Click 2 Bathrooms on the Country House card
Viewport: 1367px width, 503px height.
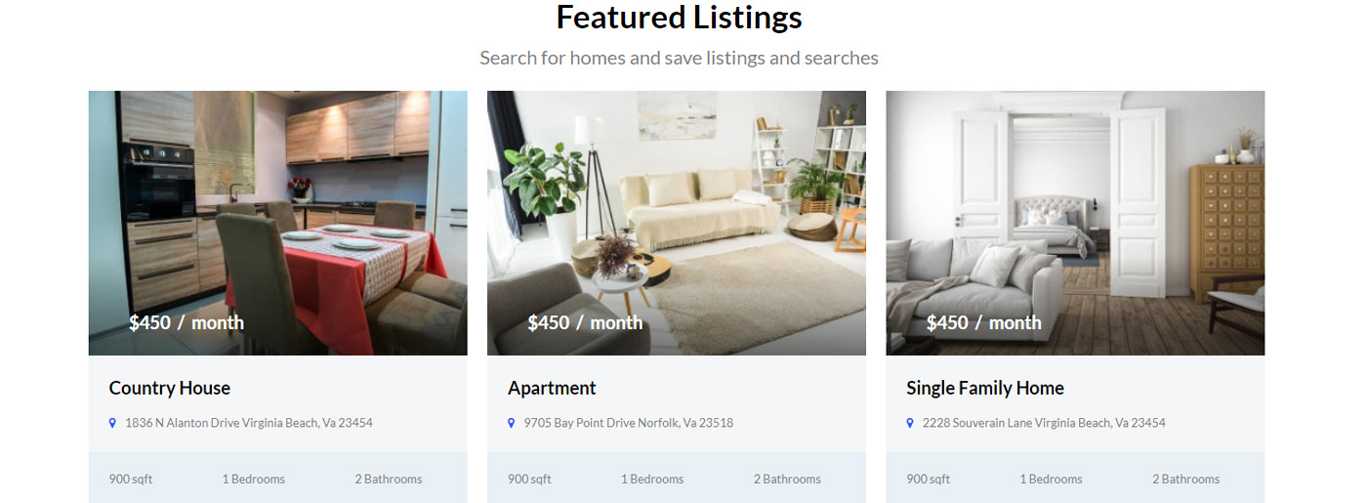click(x=389, y=479)
